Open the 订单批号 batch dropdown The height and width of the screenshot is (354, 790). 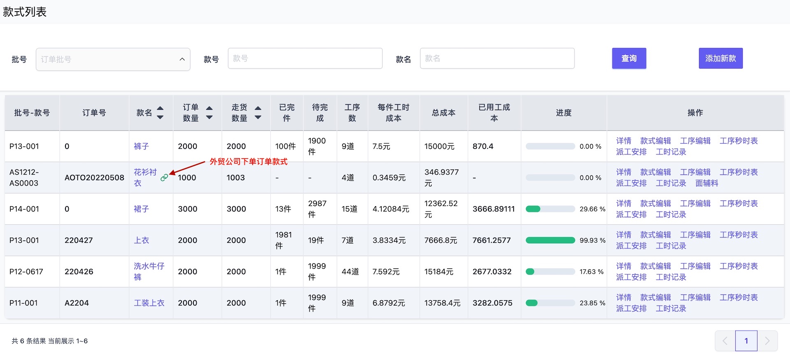click(x=113, y=60)
